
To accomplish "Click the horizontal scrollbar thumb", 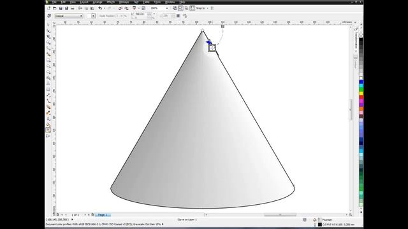I will tap(280, 215).
